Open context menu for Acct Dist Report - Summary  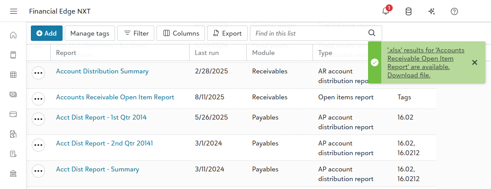[38, 171]
